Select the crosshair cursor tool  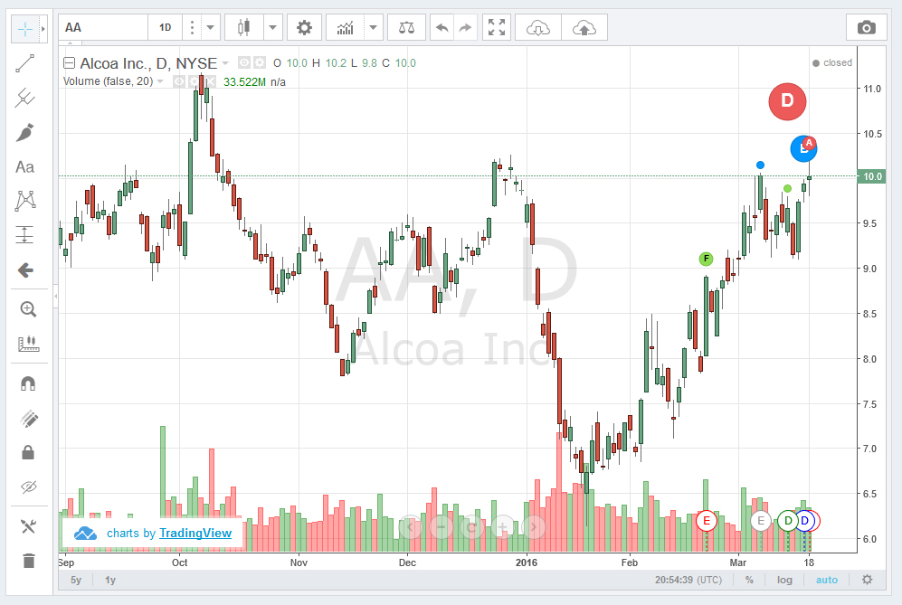pyautogui.click(x=25, y=29)
